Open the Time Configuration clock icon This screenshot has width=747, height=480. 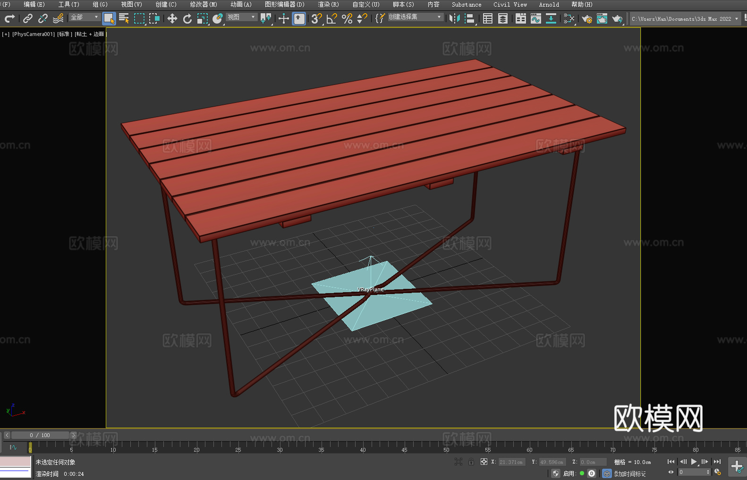[718, 472]
